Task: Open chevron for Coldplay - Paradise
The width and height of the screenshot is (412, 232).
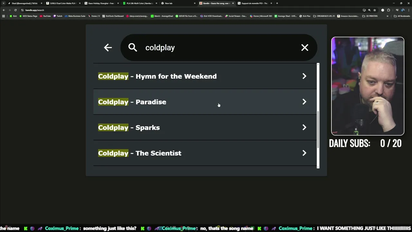Action: click(x=304, y=102)
